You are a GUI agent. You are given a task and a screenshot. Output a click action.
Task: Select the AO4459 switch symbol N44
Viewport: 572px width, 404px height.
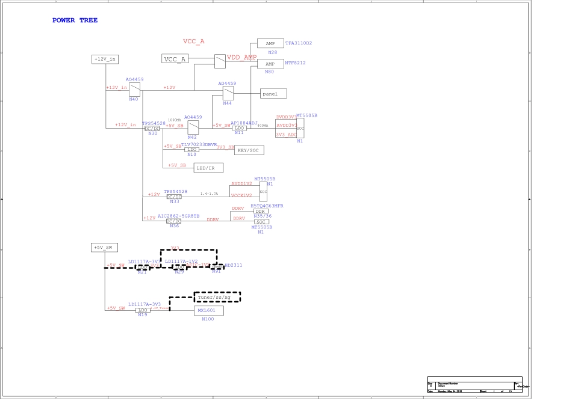coord(228,93)
